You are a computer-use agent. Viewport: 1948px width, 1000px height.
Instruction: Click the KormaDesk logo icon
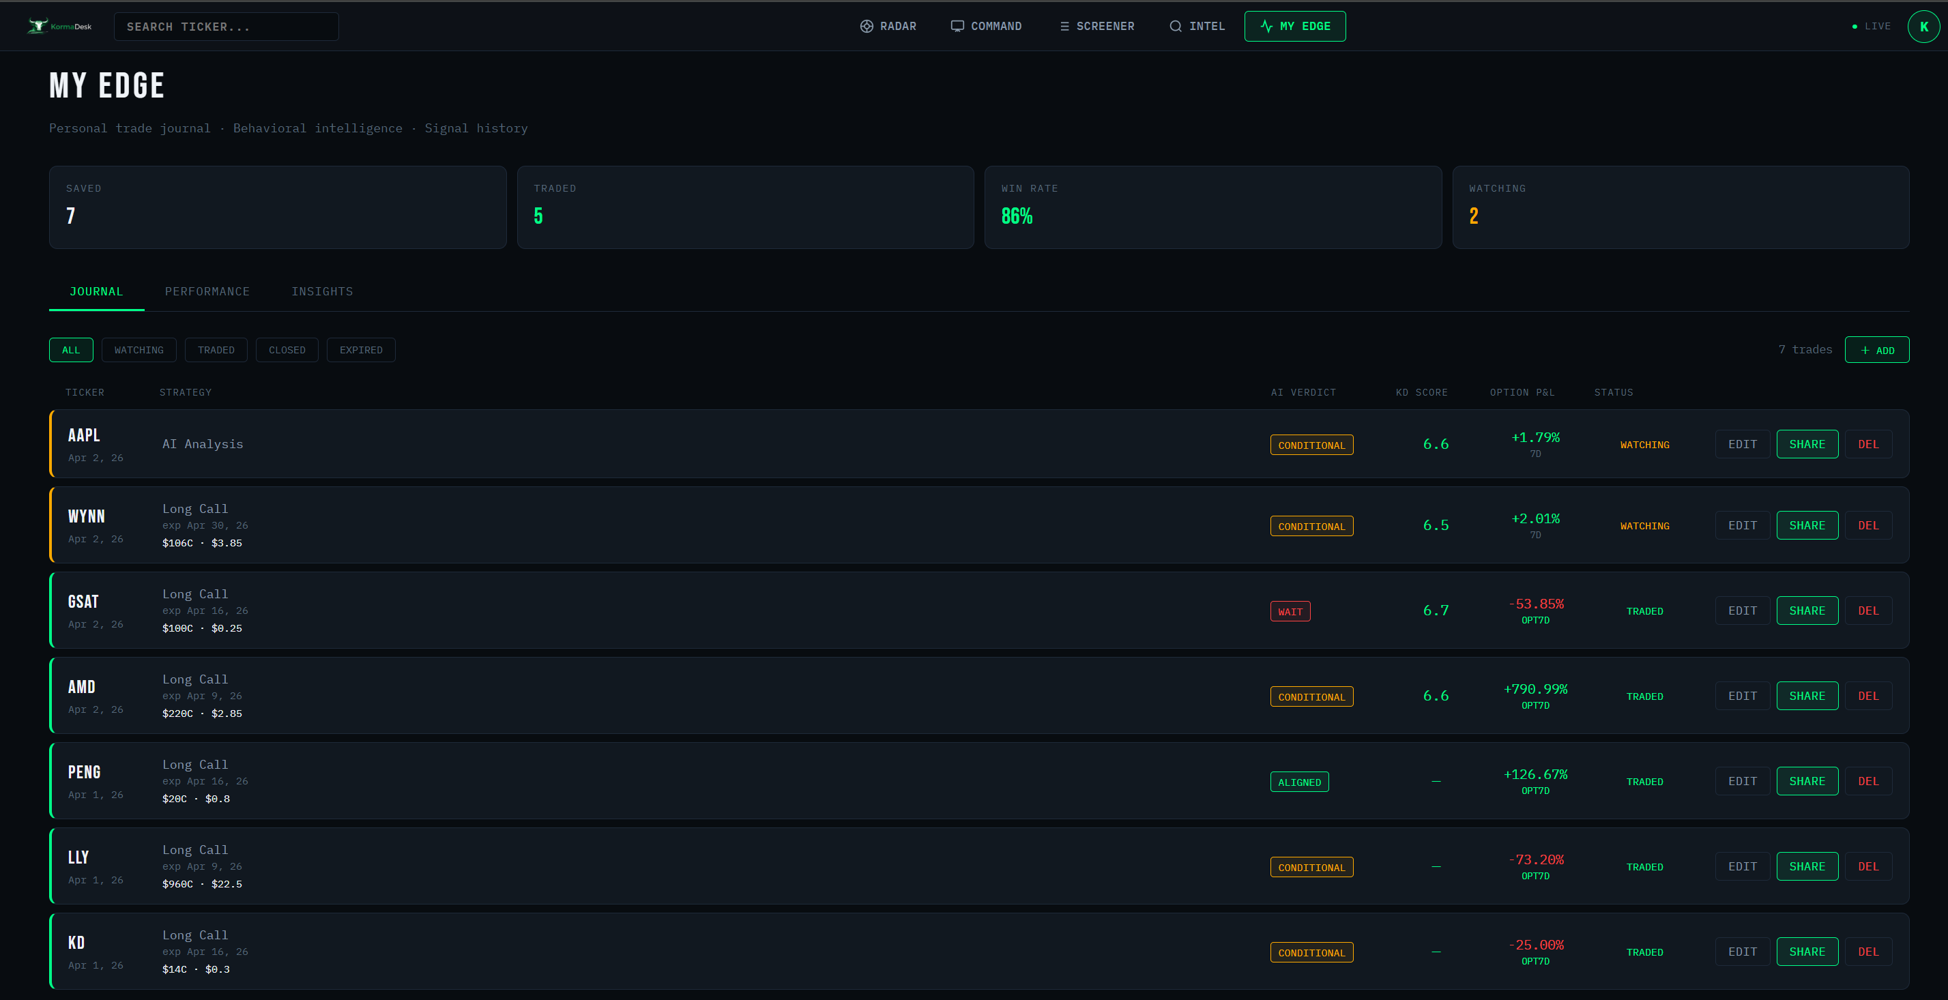click(38, 26)
